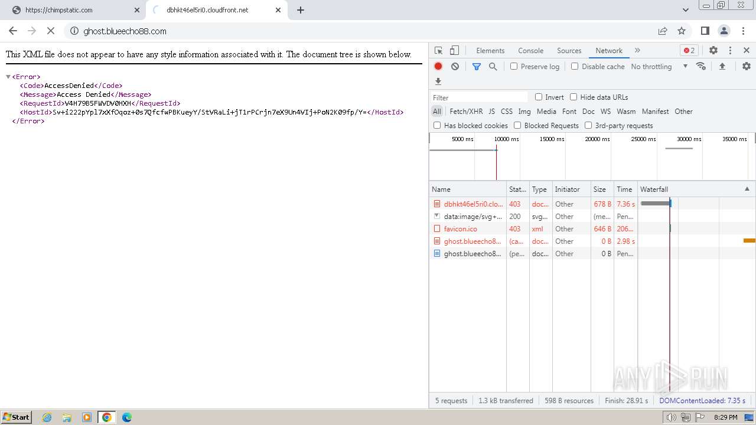
Task: Close the cloudfront.net tab
Action: coord(277,10)
